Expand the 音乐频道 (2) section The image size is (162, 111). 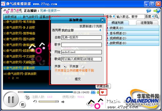click(132, 33)
